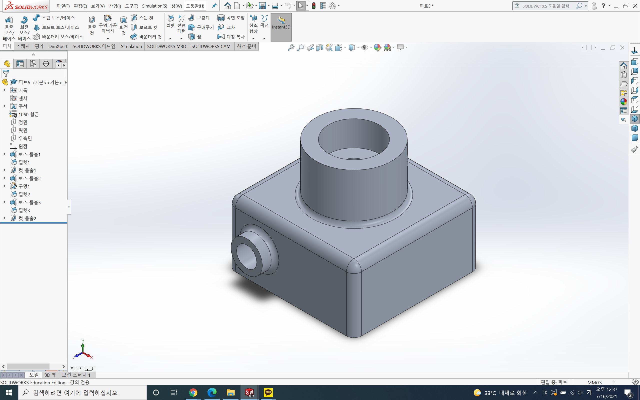Screen dimensions: 640x400
Task: Click the Zoom to Fit magnifier icon
Action: [x=291, y=47]
